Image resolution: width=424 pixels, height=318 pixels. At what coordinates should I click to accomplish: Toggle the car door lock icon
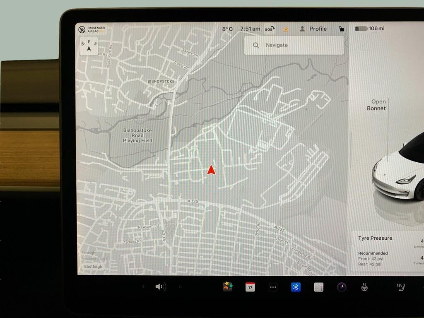coord(342,29)
